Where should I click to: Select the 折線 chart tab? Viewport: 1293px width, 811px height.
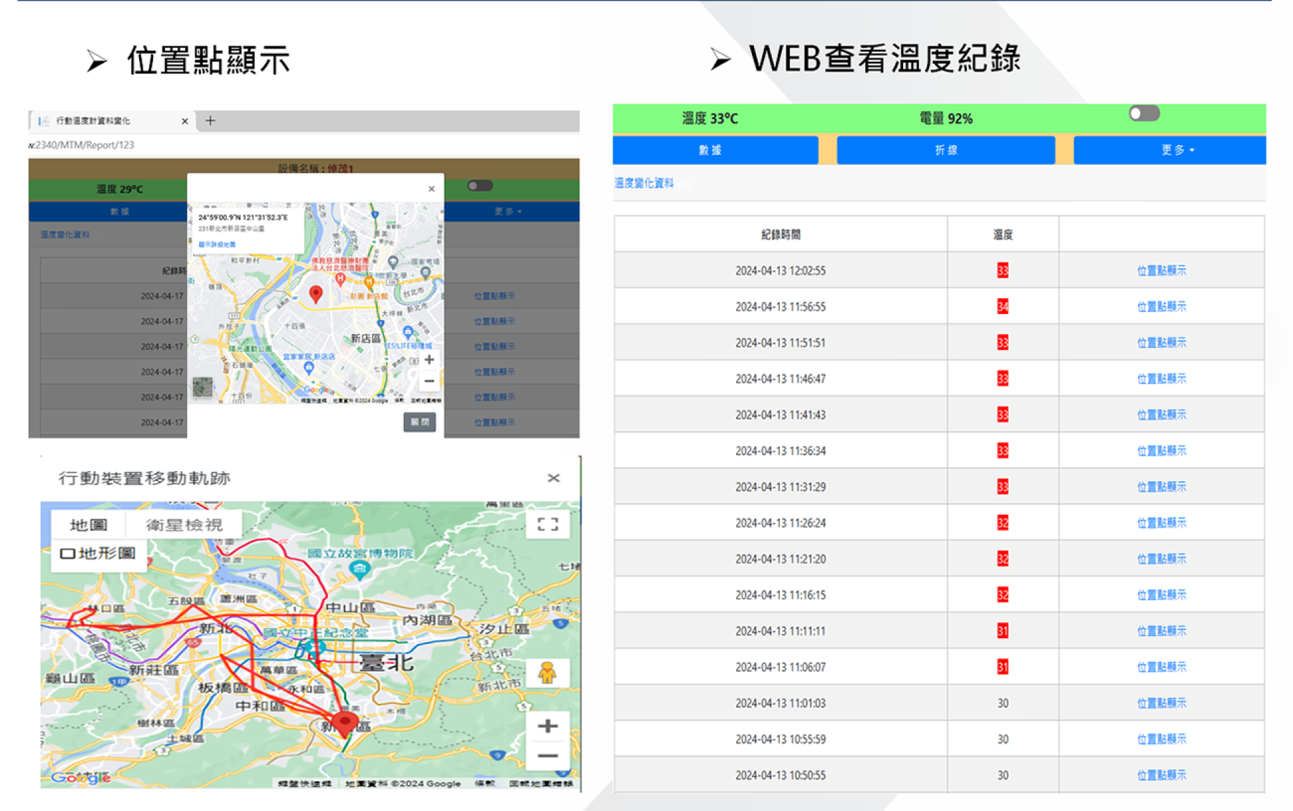(x=946, y=150)
